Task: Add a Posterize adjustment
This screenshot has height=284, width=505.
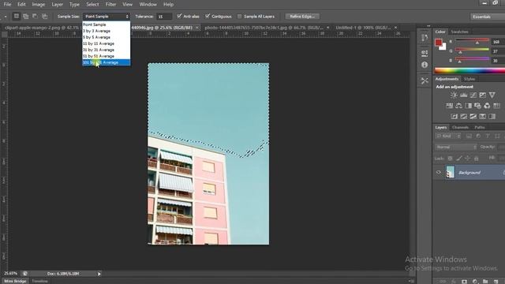Action: coord(463,117)
